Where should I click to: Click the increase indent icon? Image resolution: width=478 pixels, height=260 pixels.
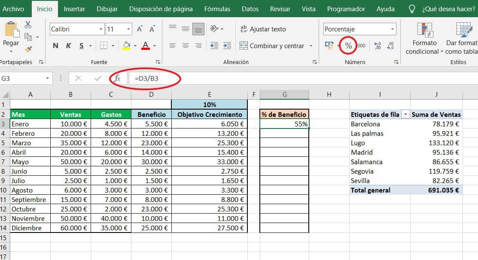(x=227, y=46)
